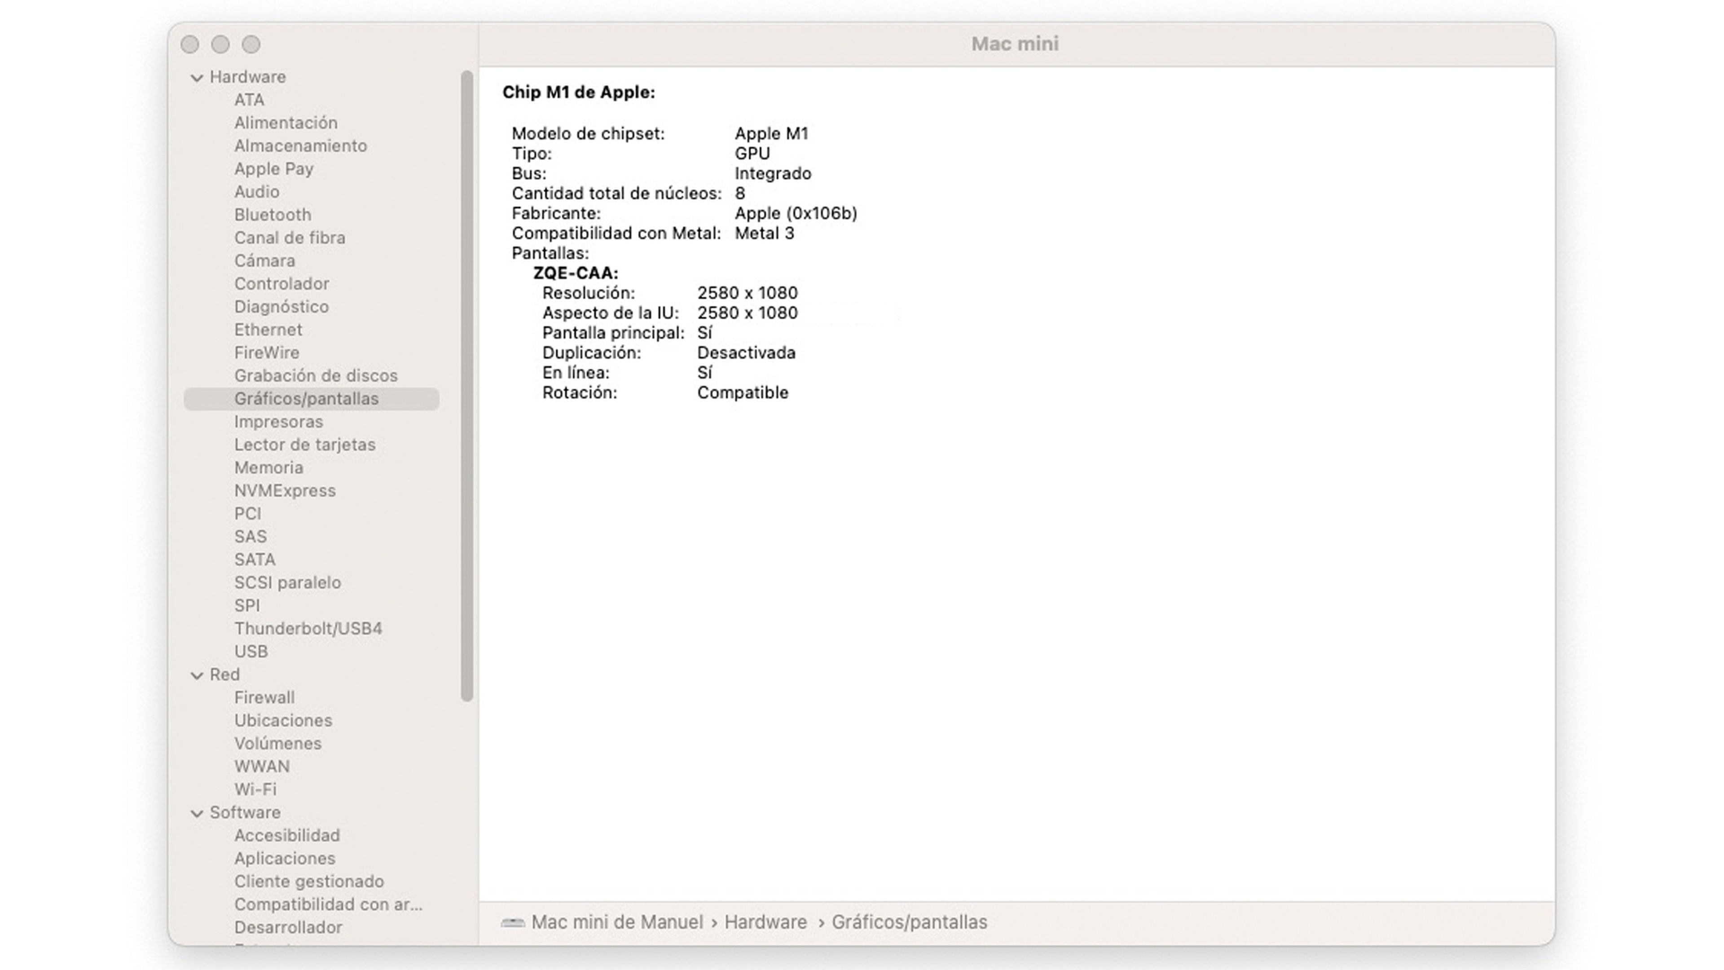Click the Desactivada duplication value
Viewport: 1724px width, 970px height.
click(x=746, y=353)
